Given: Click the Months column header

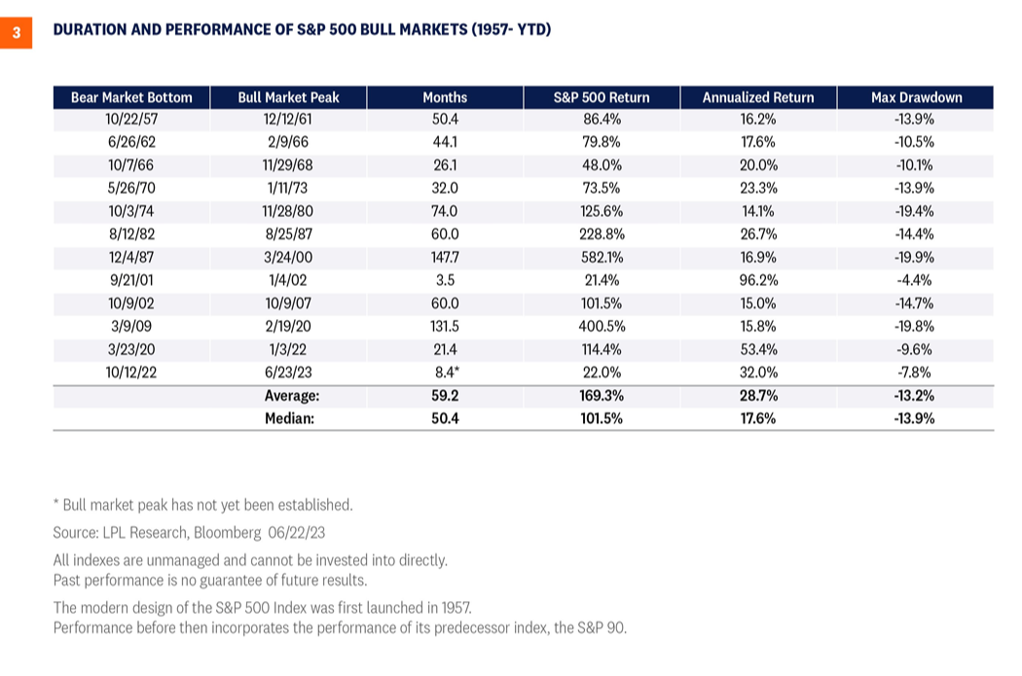Looking at the screenshot, I should (x=445, y=97).
